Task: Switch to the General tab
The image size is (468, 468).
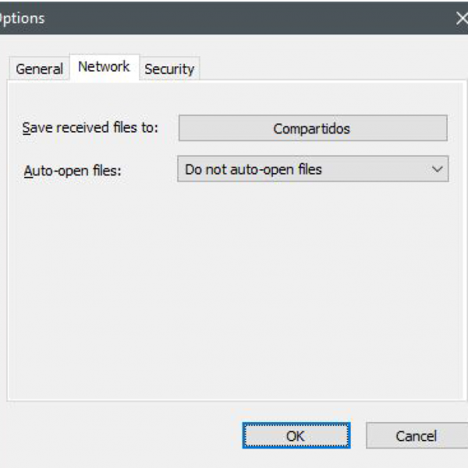Action: tap(39, 69)
